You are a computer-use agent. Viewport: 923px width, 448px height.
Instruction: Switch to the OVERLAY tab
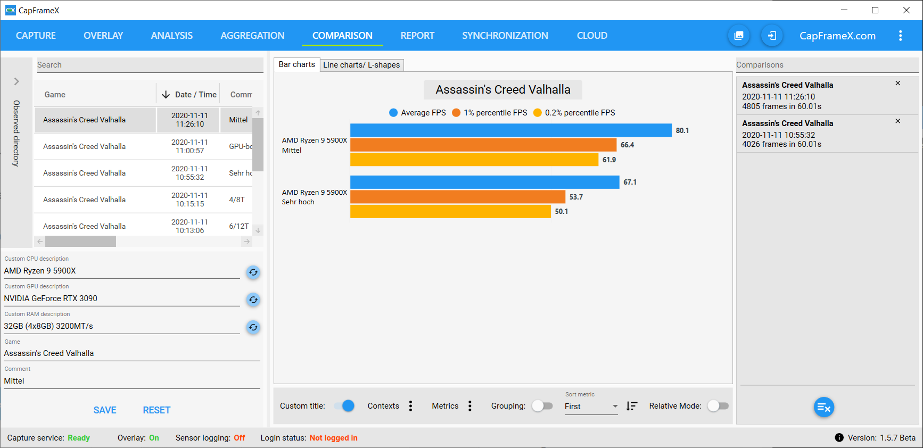click(103, 36)
